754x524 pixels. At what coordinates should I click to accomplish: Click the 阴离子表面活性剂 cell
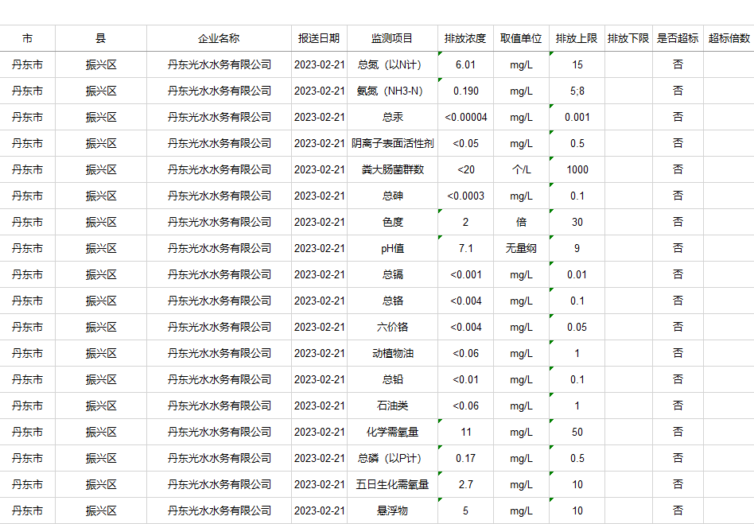(392, 143)
